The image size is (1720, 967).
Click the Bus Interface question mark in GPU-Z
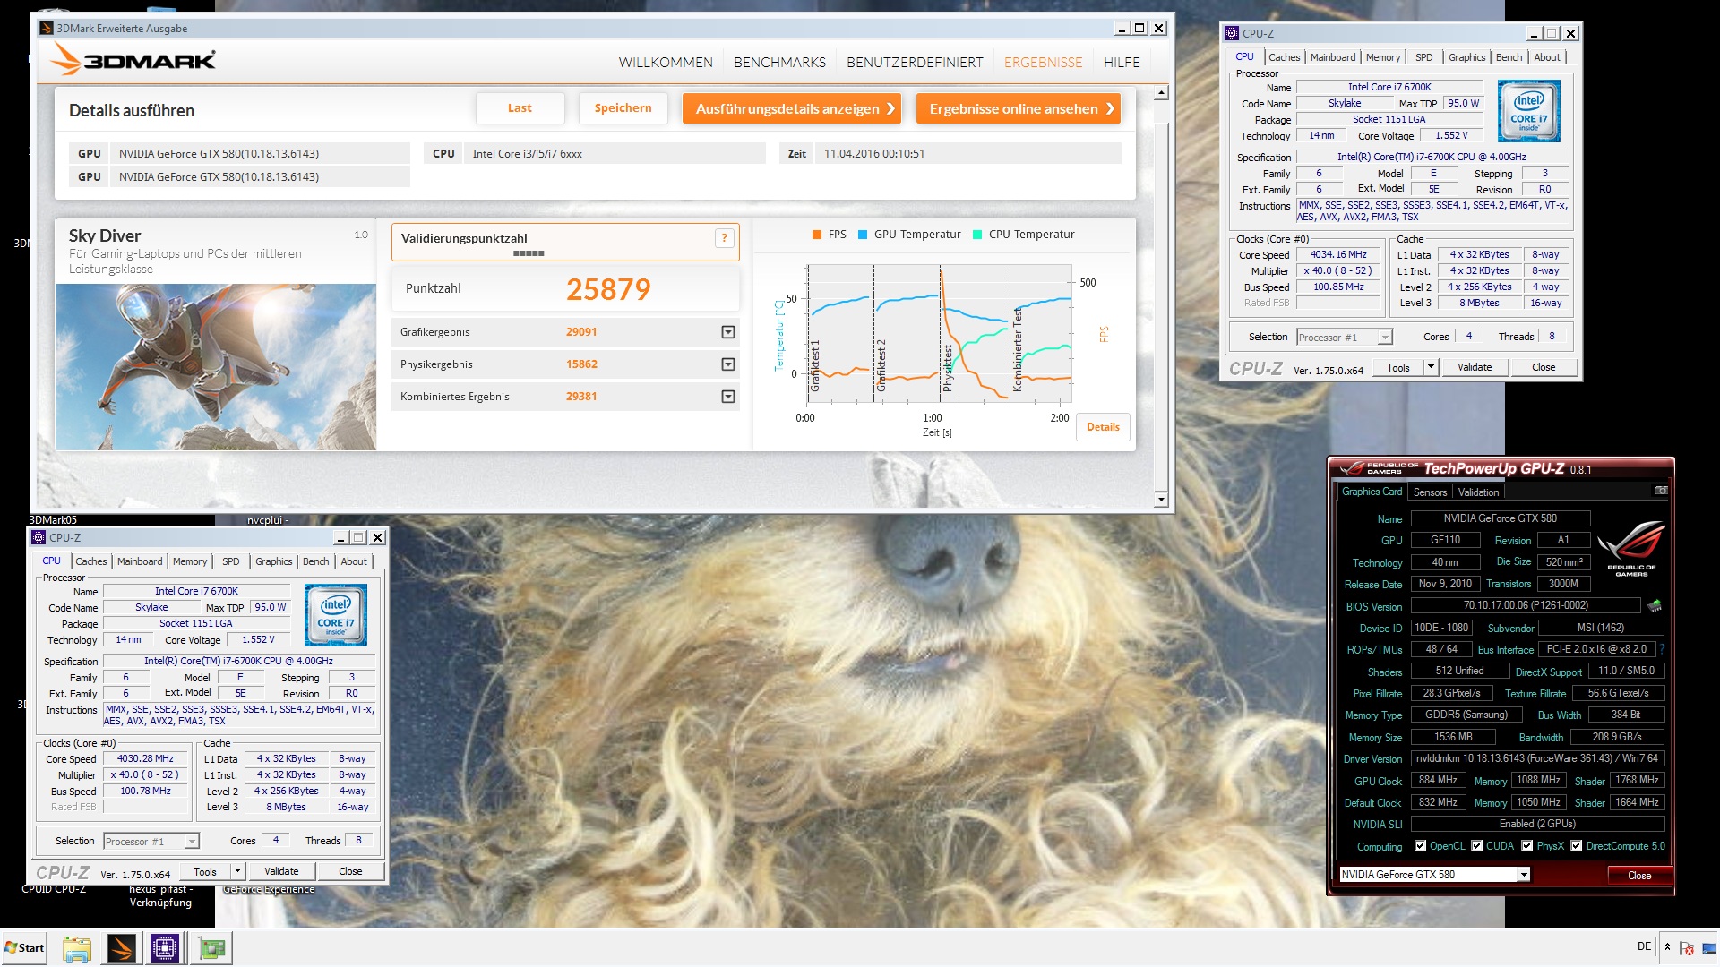pos(1662,649)
